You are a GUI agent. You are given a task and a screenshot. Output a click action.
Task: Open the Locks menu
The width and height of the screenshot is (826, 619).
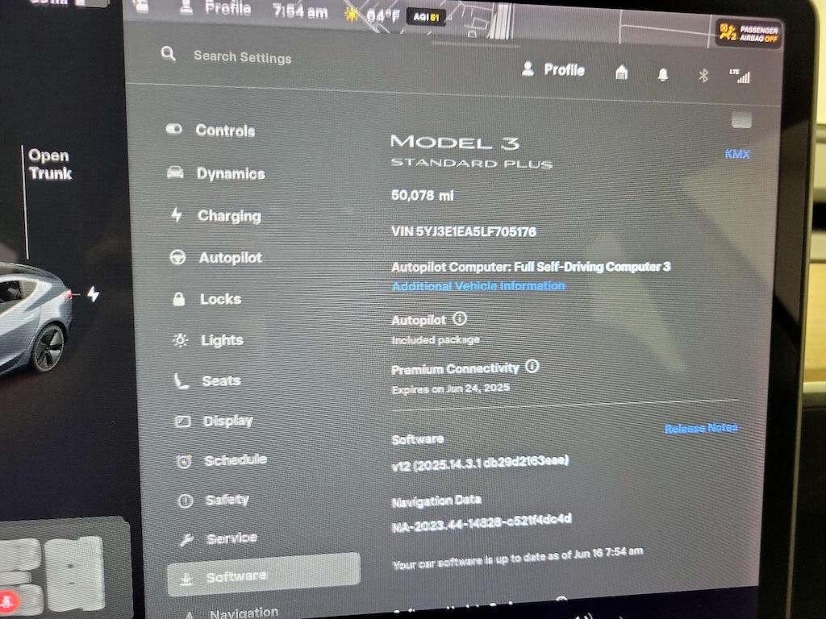(x=207, y=299)
